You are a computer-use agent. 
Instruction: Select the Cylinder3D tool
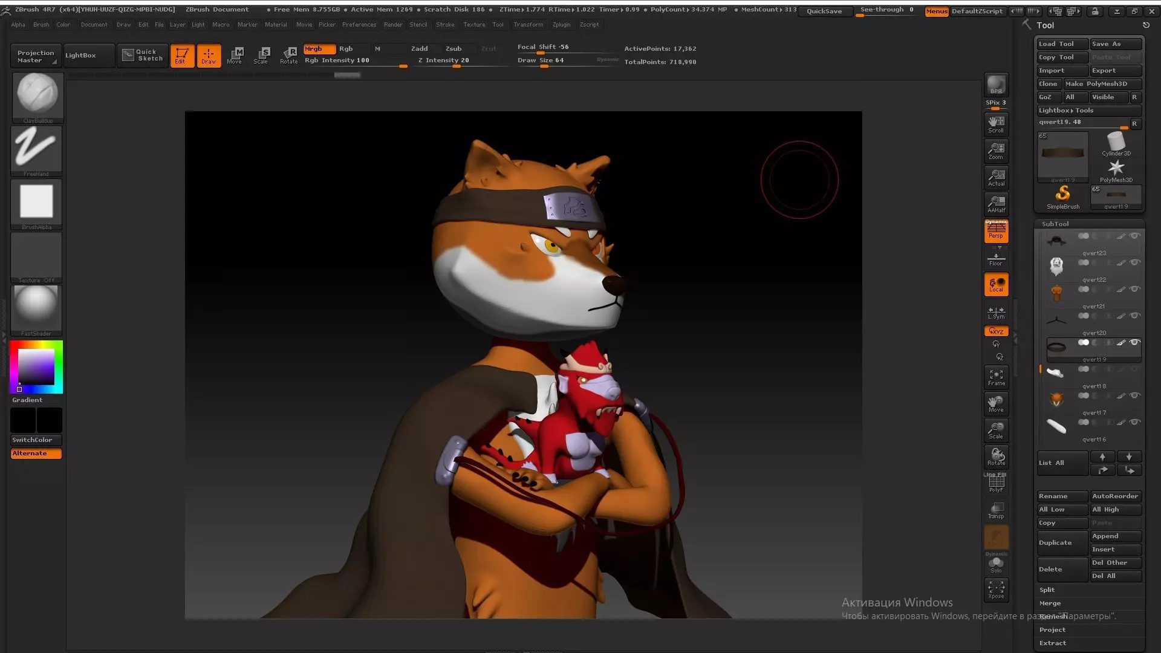[x=1116, y=144]
